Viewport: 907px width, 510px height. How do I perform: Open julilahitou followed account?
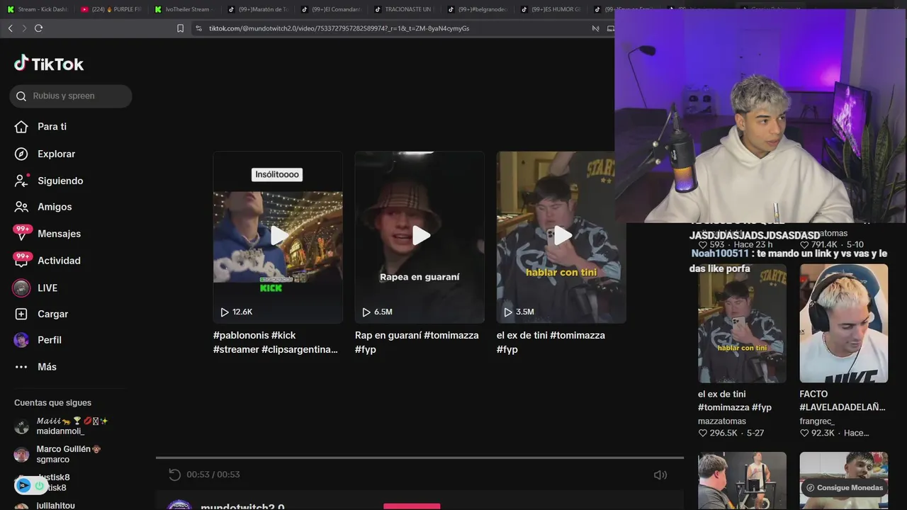(55, 506)
